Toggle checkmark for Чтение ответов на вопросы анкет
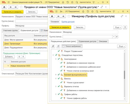130x104 pixels. pos(61,71)
